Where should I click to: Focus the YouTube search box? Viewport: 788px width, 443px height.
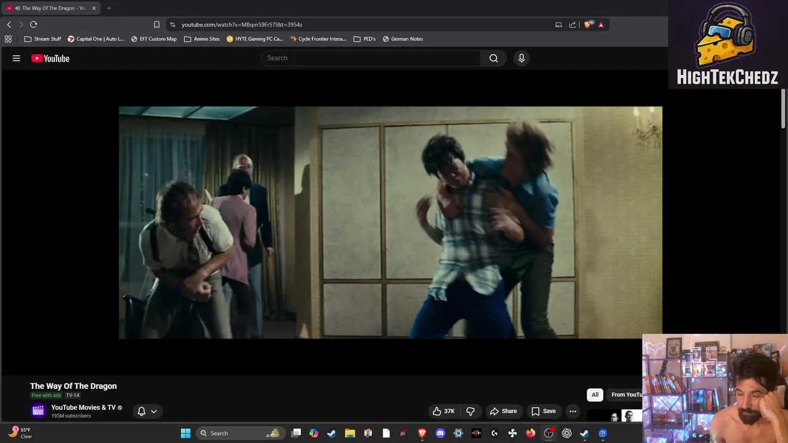tap(371, 58)
